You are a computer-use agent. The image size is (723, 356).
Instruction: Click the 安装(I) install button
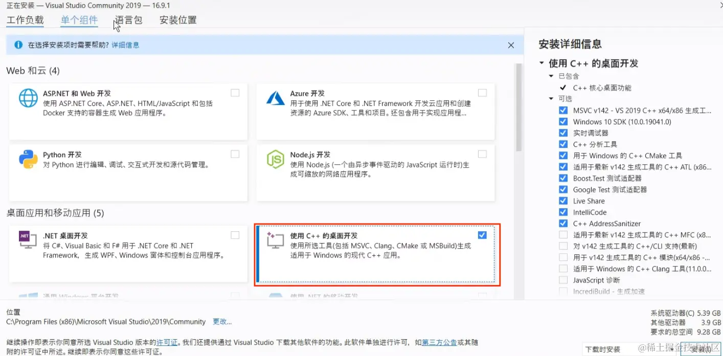(x=701, y=349)
